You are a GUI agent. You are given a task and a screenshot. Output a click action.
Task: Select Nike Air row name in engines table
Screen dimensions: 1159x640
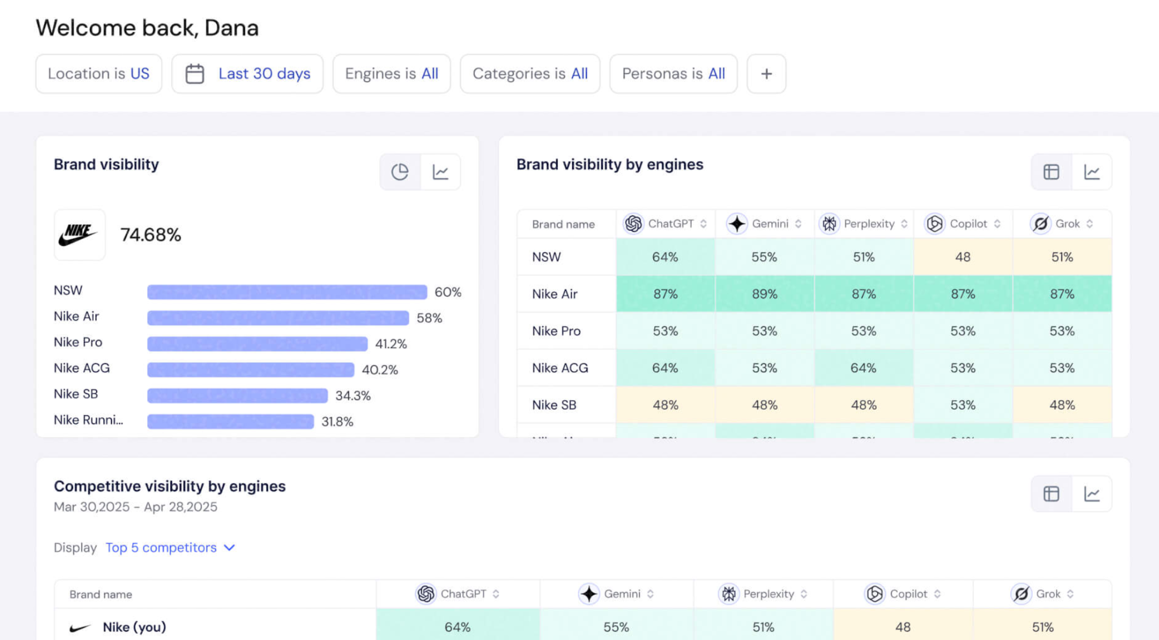555,294
